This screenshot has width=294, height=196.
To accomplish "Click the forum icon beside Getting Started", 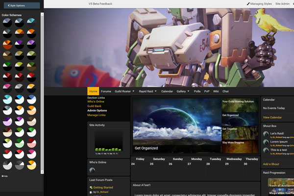I will pos(91,187).
